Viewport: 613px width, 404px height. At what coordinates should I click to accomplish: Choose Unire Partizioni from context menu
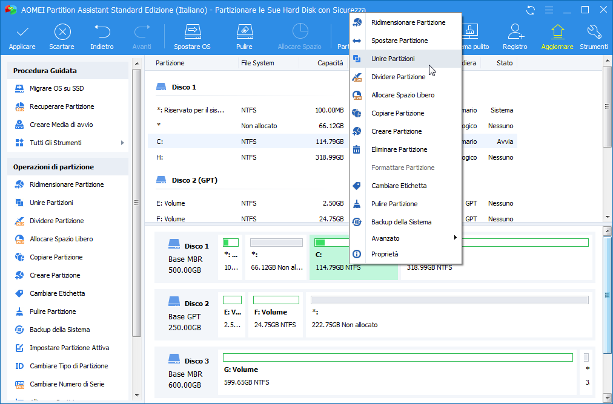pyautogui.click(x=393, y=59)
